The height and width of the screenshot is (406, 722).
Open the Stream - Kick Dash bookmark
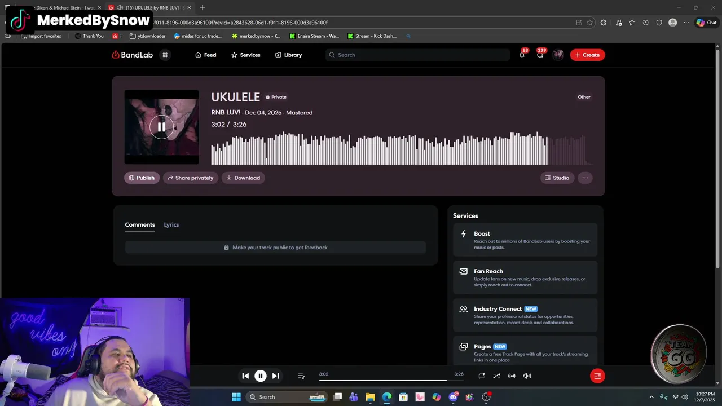pos(372,36)
